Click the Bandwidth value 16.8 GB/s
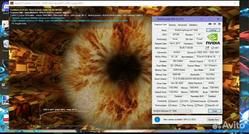The image size is (249, 134). tap(210, 74)
